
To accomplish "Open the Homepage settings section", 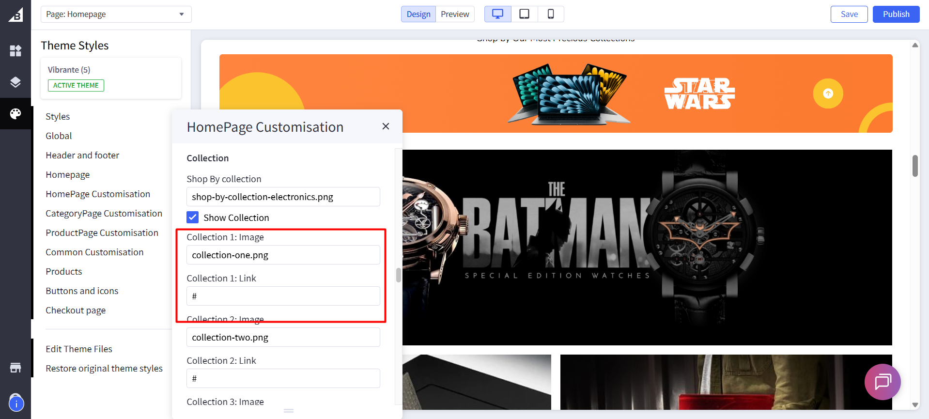I will click(x=68, y=174).
